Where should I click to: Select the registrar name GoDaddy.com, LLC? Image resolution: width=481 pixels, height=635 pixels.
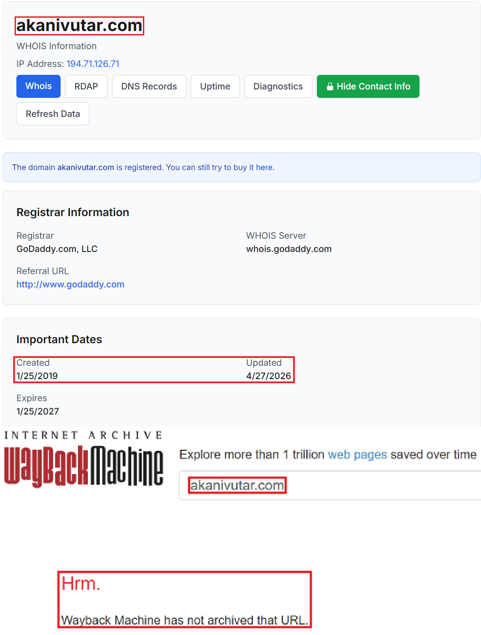tap(57, 249)
